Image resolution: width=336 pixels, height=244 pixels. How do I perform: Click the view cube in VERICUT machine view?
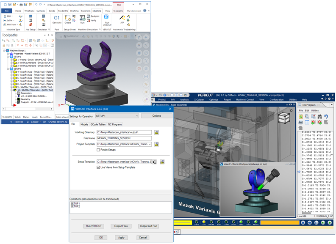tap(284, 118)
